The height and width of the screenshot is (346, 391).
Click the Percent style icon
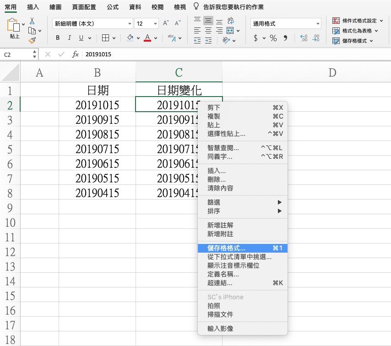[273, 38]
